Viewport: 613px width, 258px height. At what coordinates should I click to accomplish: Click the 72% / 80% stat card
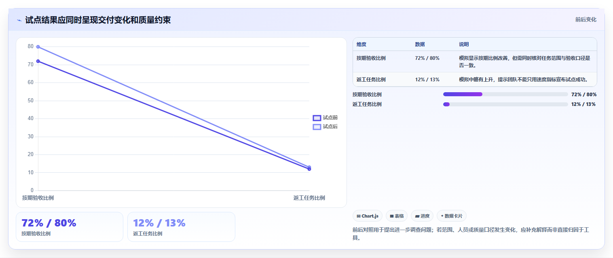[70, 227]
